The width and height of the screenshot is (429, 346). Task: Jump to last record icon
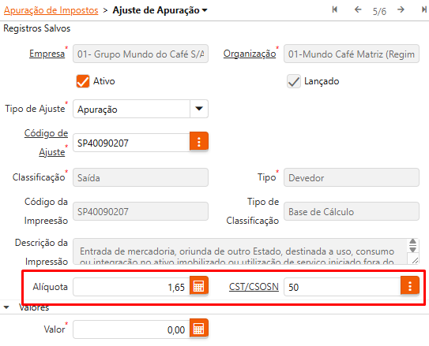(x=424, y=9)
